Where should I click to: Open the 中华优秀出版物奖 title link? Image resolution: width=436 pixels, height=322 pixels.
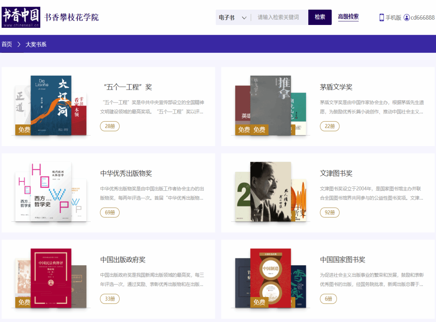[x=126, y=173]
